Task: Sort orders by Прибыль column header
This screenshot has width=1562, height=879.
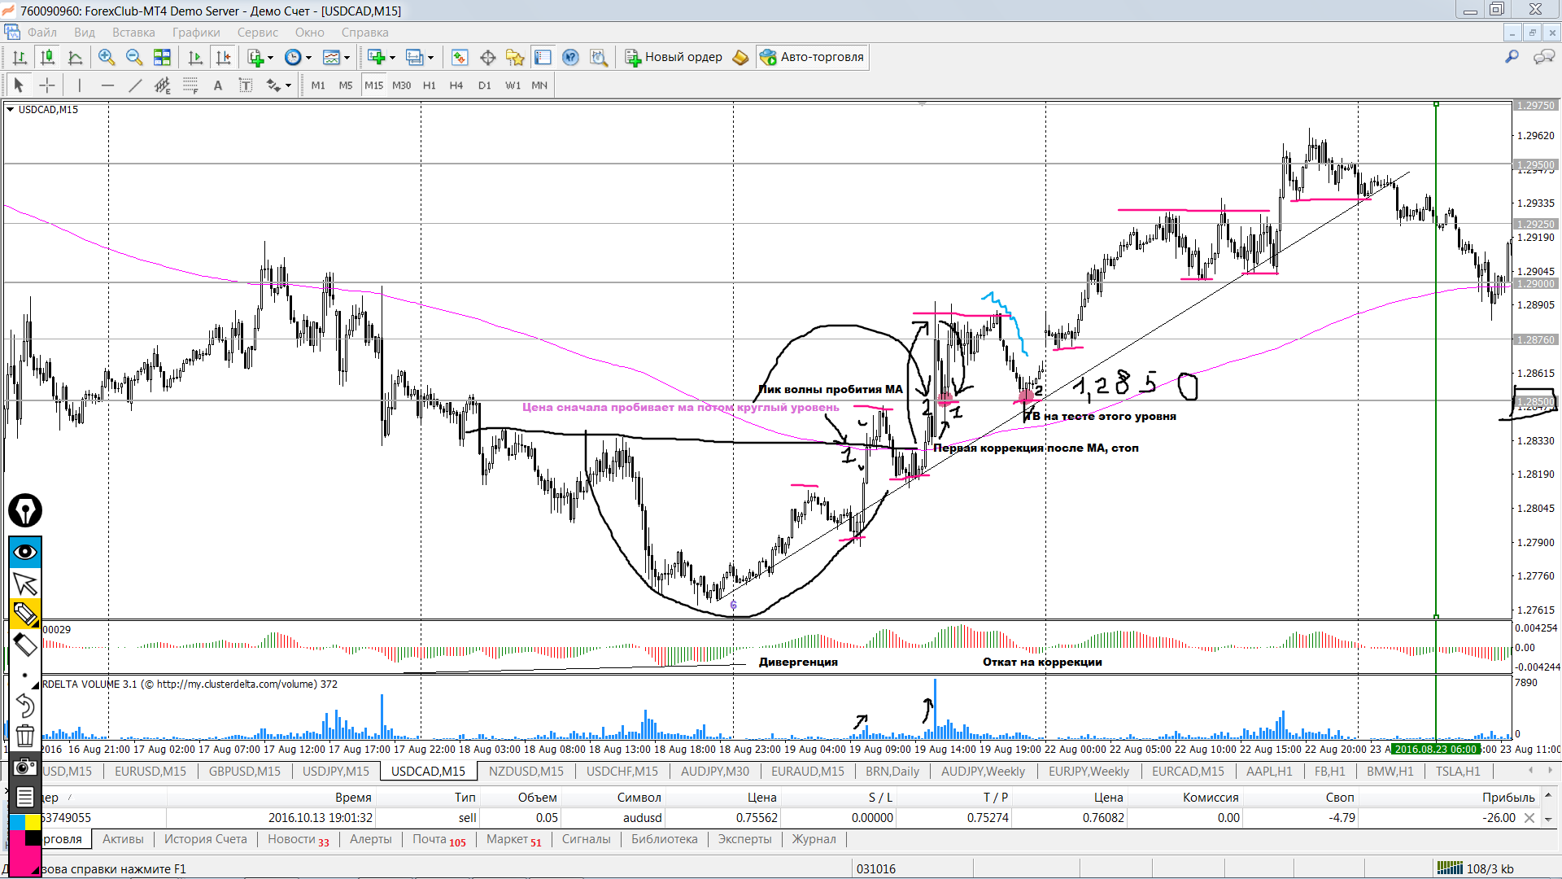Action: (x=1508, y=798)
